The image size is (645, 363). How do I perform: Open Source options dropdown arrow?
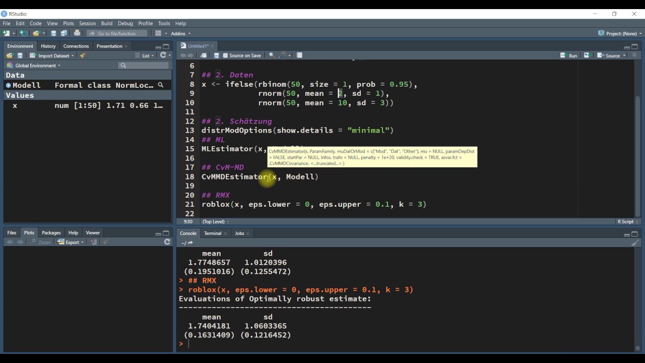(624, 56)
